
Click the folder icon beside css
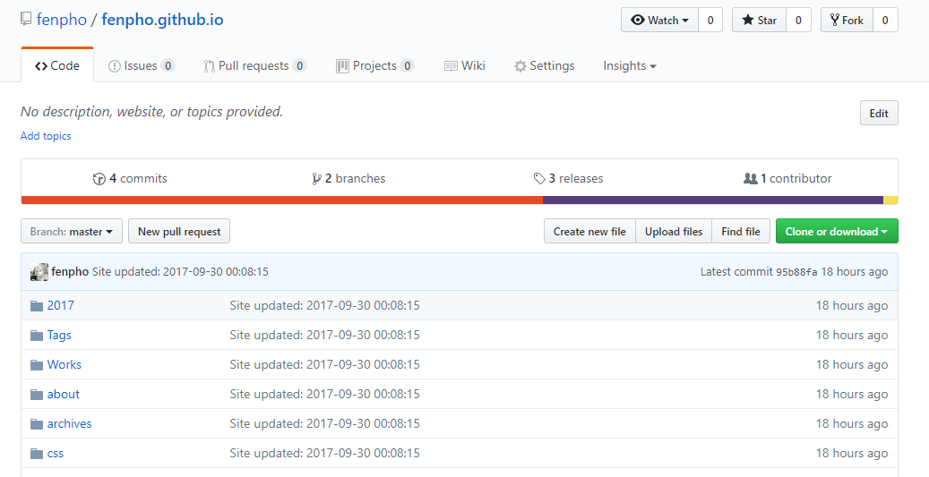(x=37, y=454)
